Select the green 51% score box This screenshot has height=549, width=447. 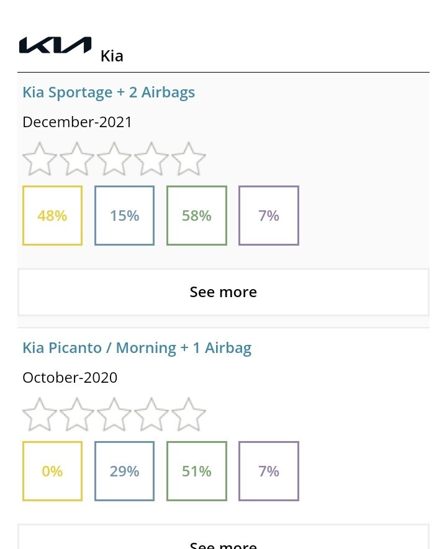(x=197, y=471)
